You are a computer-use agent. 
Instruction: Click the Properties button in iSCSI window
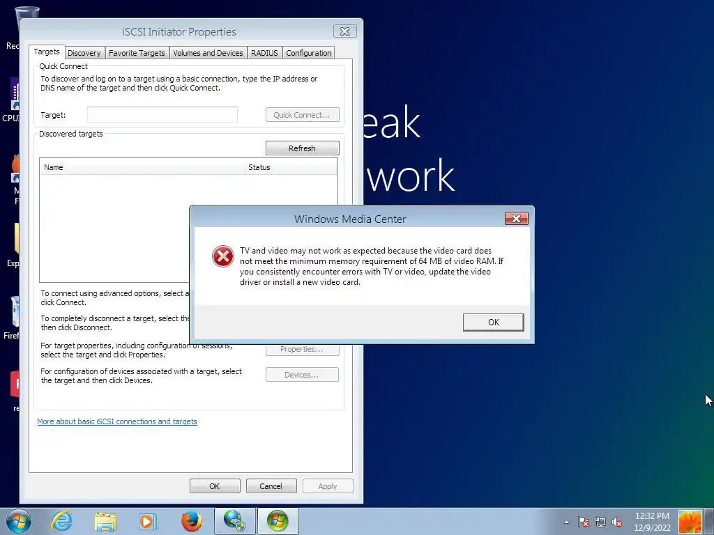click(x=303, y=350)
